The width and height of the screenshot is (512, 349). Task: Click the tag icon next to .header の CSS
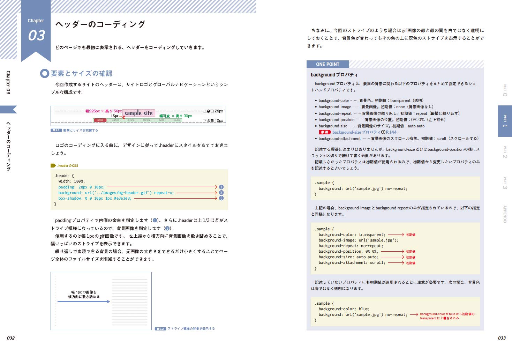53,165
